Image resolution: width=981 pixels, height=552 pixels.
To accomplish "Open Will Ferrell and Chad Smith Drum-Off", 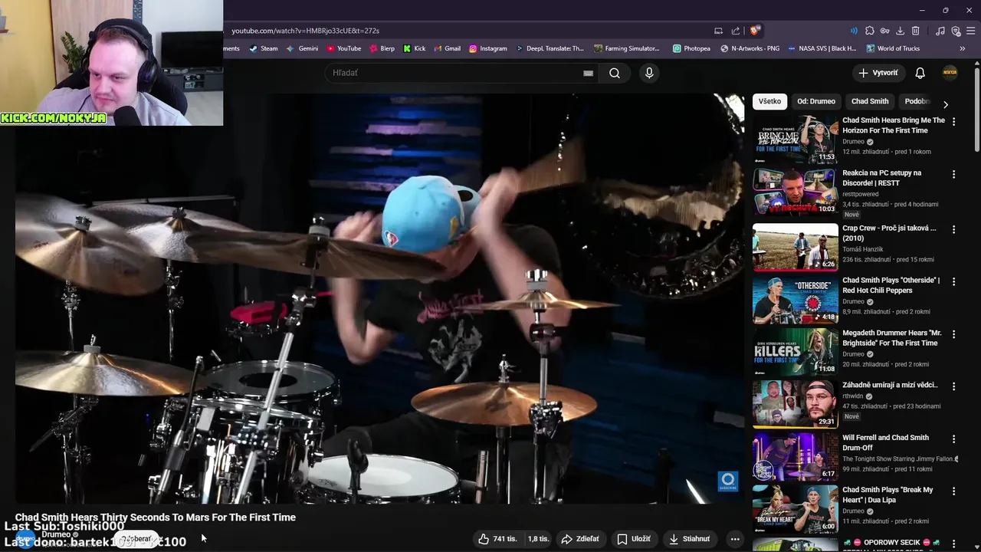I will pyautogui.click(x=796, y=456).
